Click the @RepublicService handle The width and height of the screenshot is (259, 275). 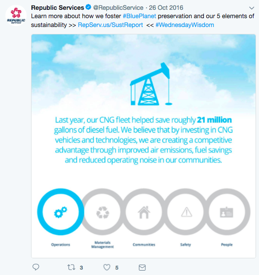coord(118,8)
